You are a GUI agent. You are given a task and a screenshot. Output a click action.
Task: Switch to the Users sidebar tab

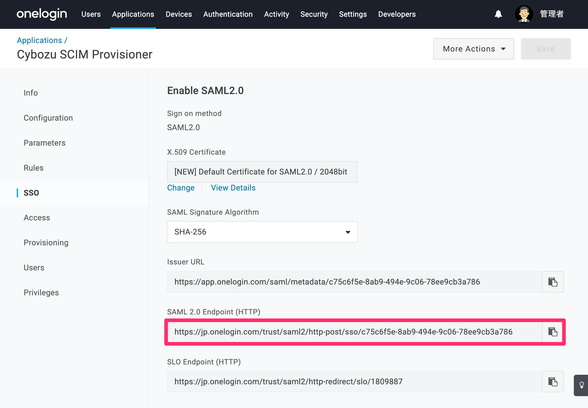34,268
